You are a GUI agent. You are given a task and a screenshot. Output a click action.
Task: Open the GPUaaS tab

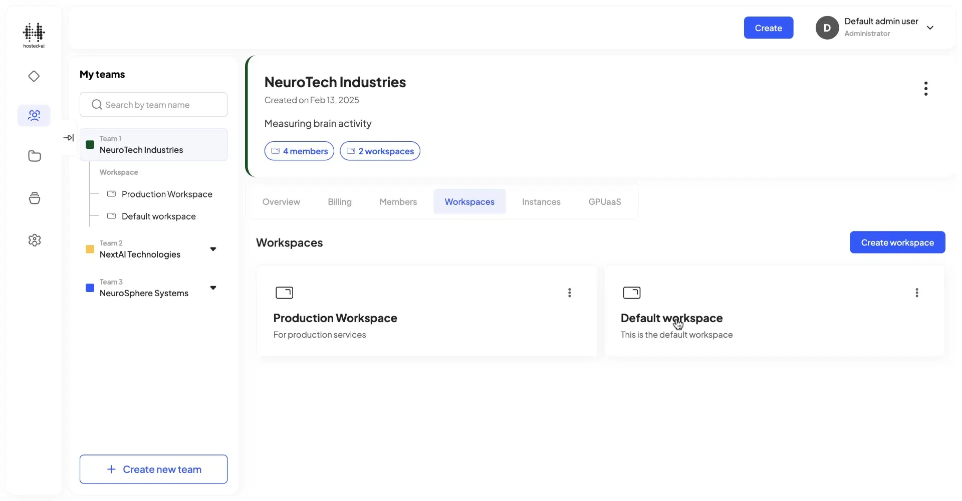(604, 201)
